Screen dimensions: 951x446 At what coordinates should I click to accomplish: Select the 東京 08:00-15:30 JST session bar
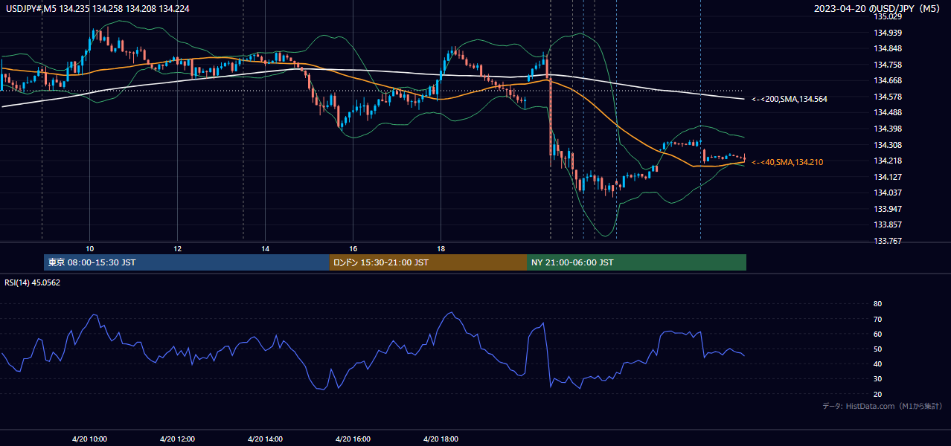pyautogui.click(x=187, y=262)
